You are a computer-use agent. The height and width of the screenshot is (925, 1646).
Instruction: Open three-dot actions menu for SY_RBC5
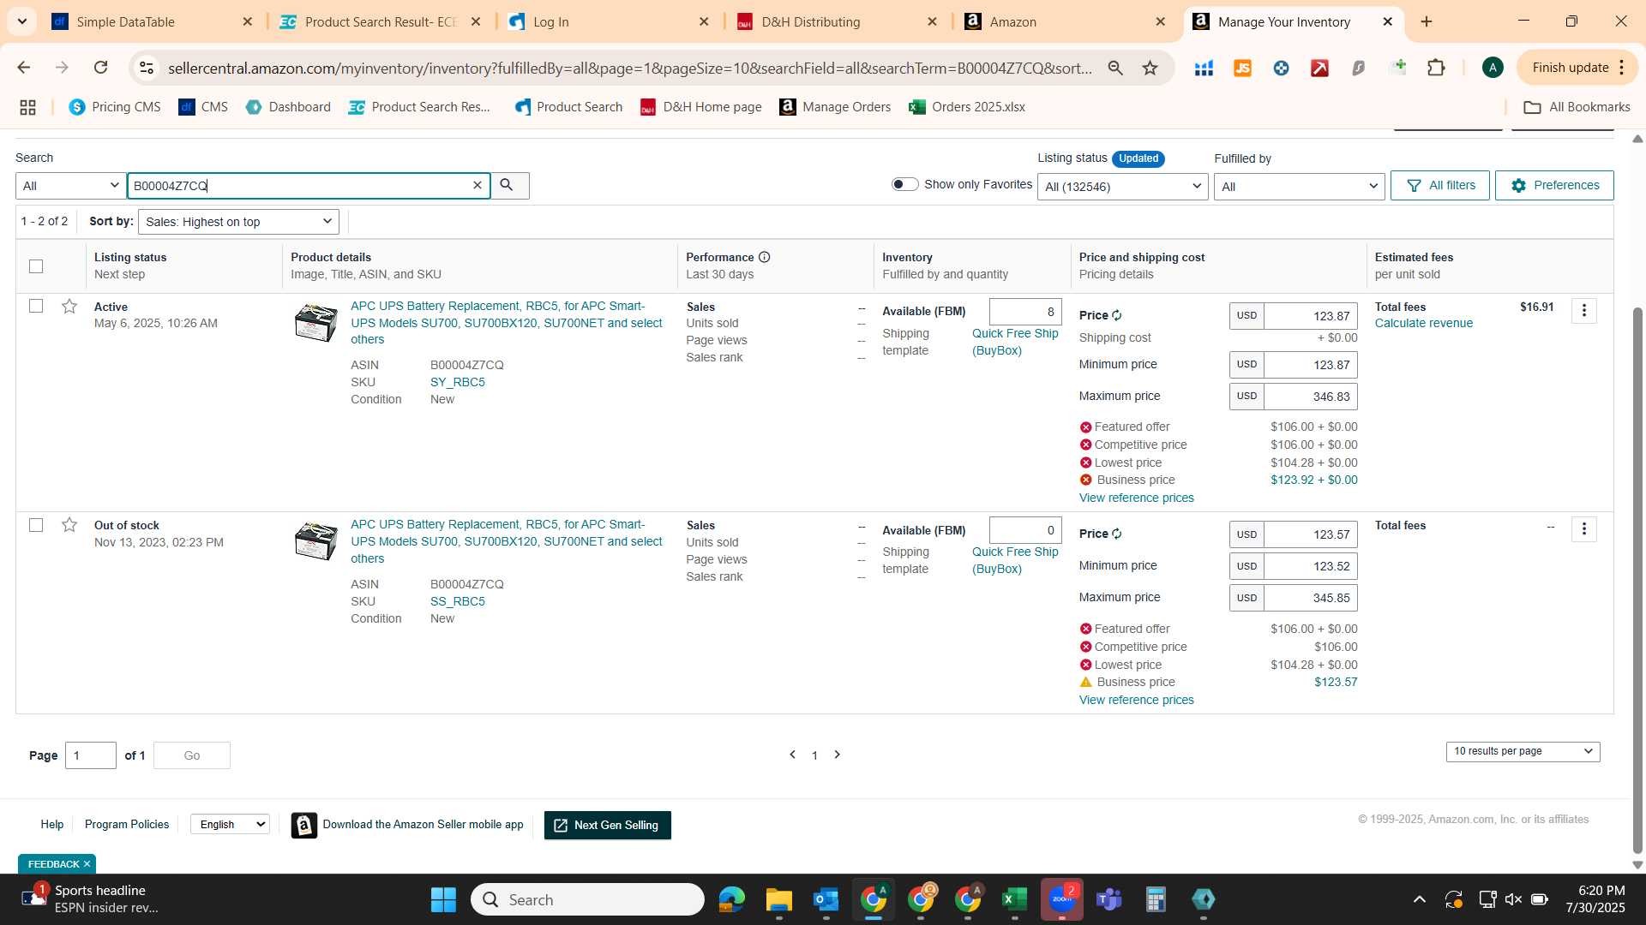[1583, 311]
